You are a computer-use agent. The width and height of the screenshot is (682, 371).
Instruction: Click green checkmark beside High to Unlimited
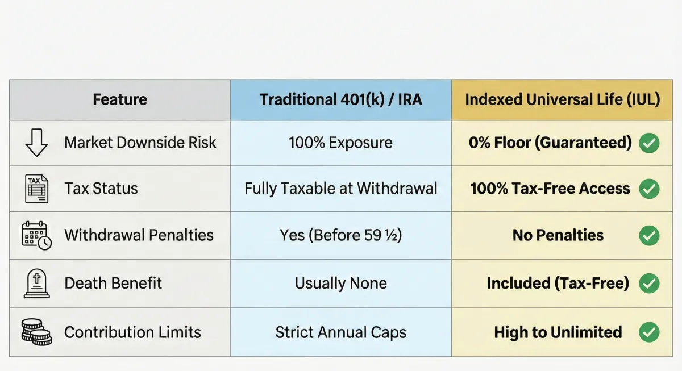(x=649, y=332)
